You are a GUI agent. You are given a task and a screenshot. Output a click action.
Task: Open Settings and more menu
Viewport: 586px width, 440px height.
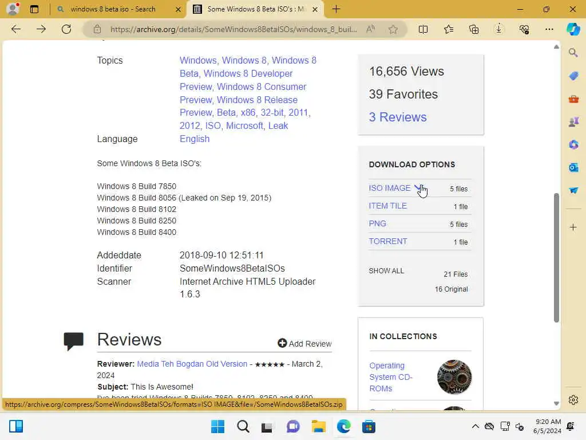(549, 29)
